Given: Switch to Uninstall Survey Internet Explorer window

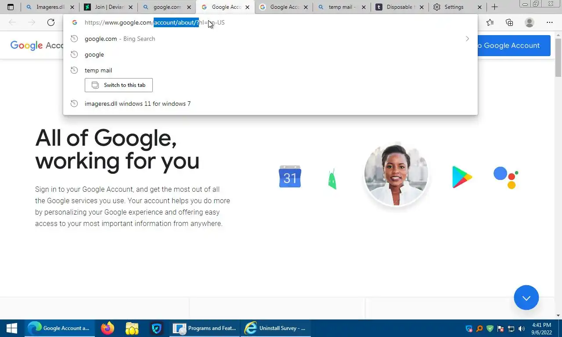Looking at the screenshot, I should [x=276, y=328].
